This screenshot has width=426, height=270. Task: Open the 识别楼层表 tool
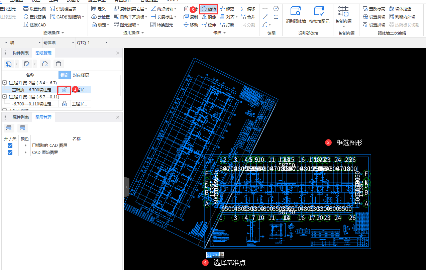pos(63,9)
